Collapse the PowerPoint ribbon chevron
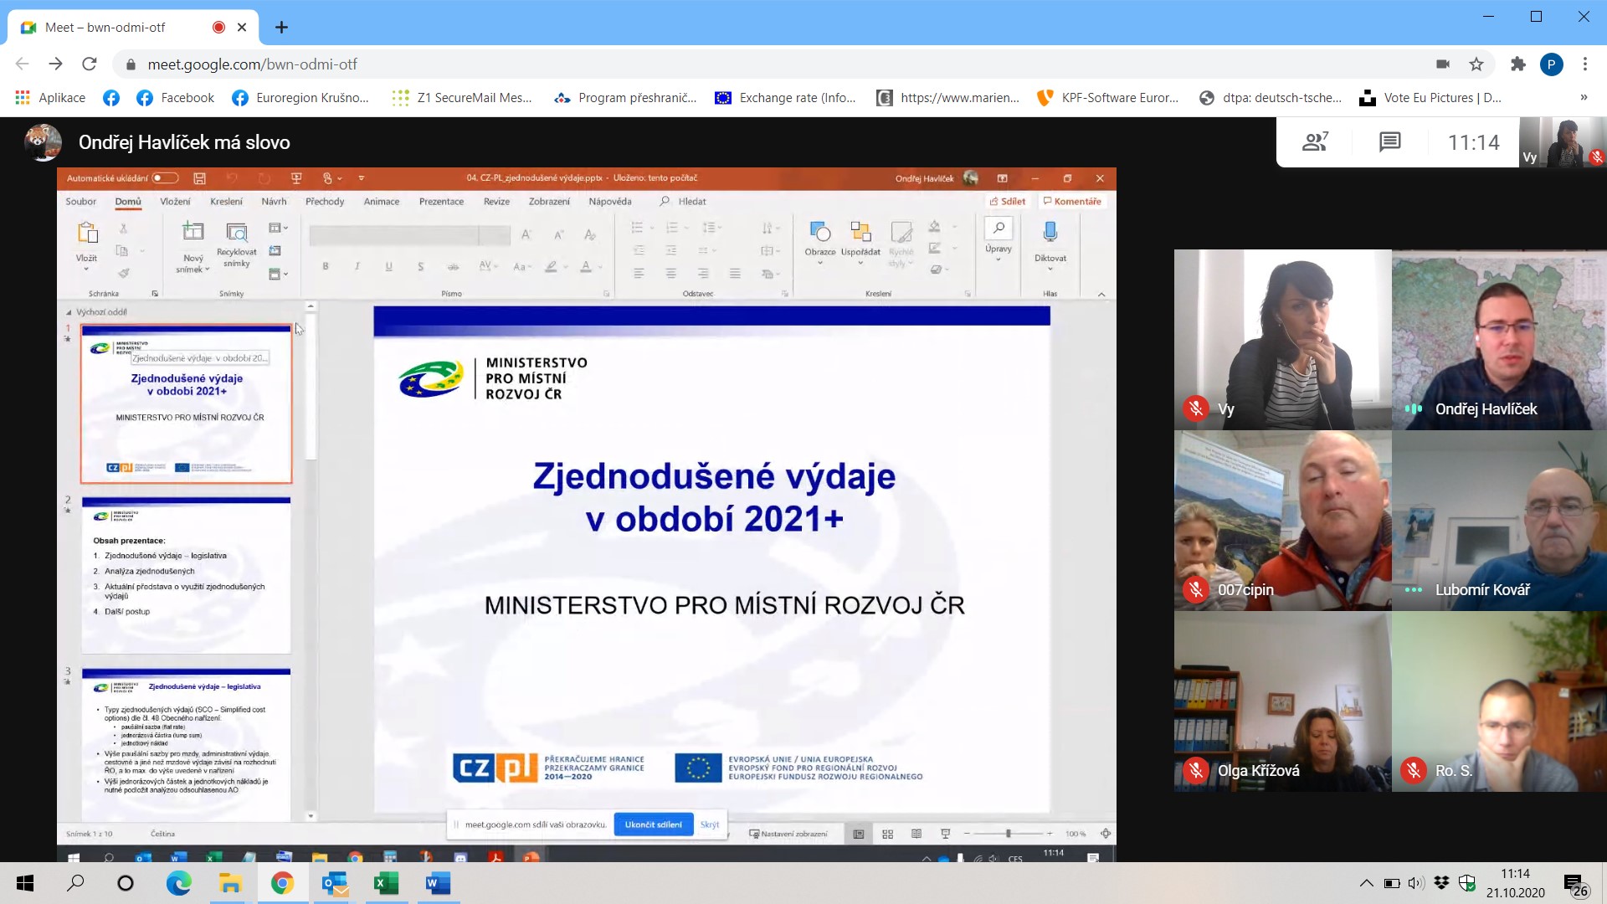 [1101, 294]
